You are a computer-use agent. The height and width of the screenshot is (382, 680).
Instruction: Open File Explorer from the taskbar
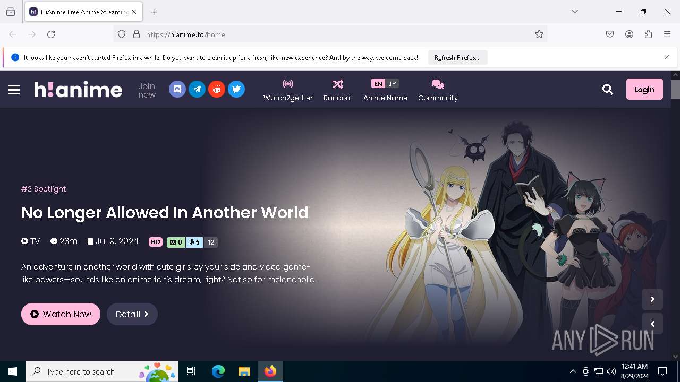tap(244, 371)
